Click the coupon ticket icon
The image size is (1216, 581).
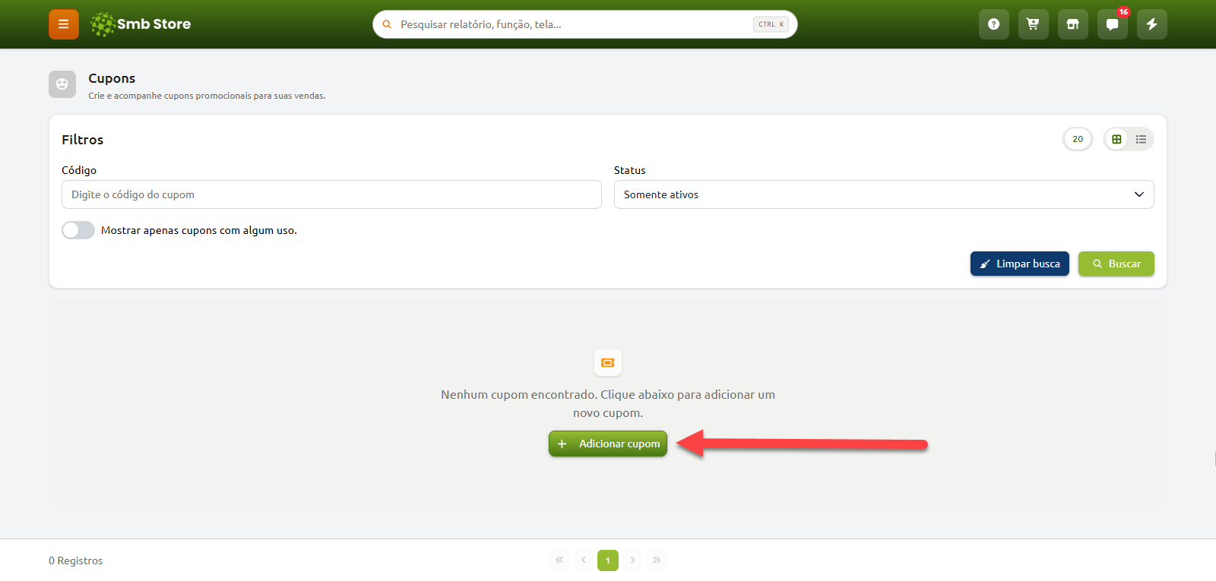[x=608, y=363]
